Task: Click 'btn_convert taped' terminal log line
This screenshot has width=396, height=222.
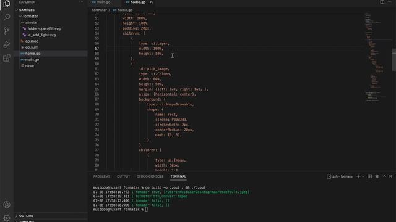Action: tap(171, 196)
